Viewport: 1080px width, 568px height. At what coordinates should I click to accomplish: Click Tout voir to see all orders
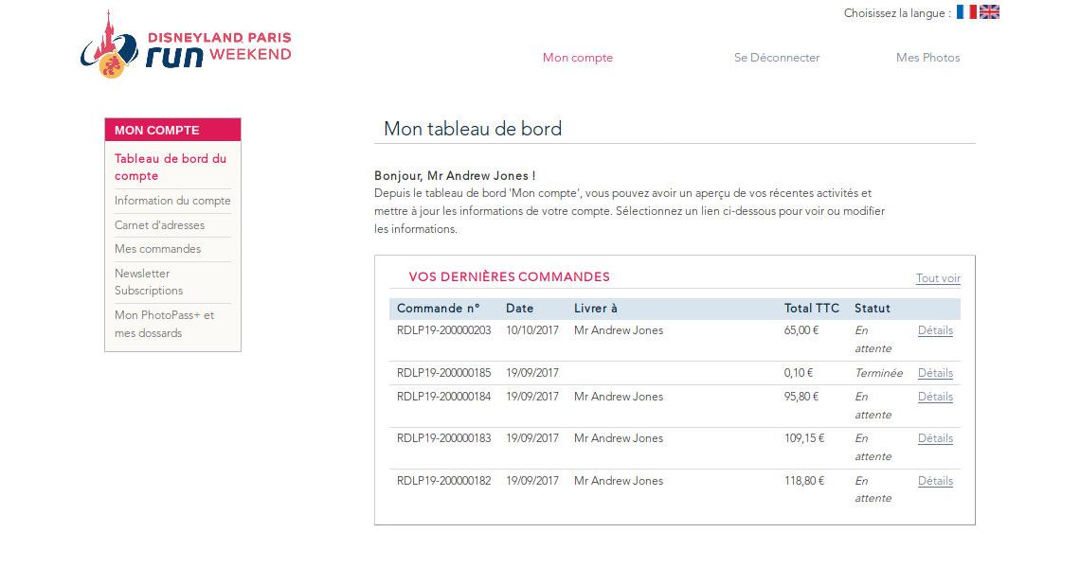click(938, 278)
